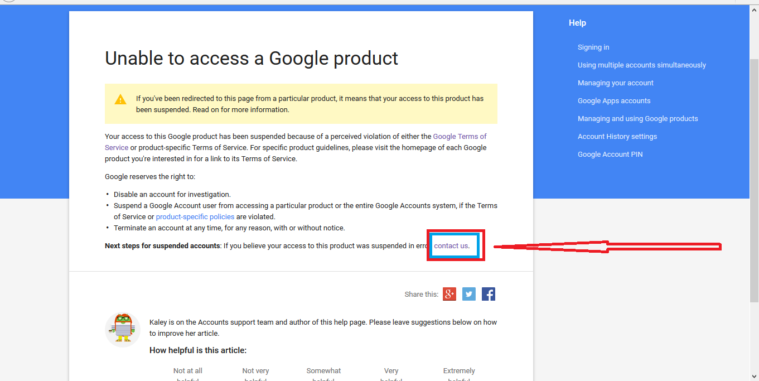
Task: Open the 'Signing in' help topic
Action: pyautogui.click(x=593, y=47)
